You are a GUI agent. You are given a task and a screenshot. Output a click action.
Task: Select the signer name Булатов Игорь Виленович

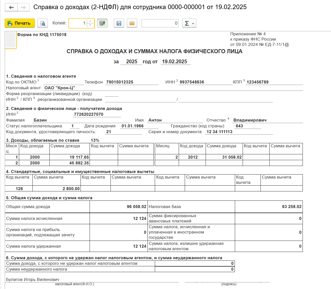[x=33, y=280]
